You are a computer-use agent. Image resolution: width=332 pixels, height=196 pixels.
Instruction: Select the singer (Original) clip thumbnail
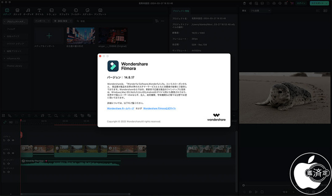click(x=113, y=36)
